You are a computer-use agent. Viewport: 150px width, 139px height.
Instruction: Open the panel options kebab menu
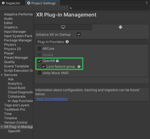click(147, 3)
